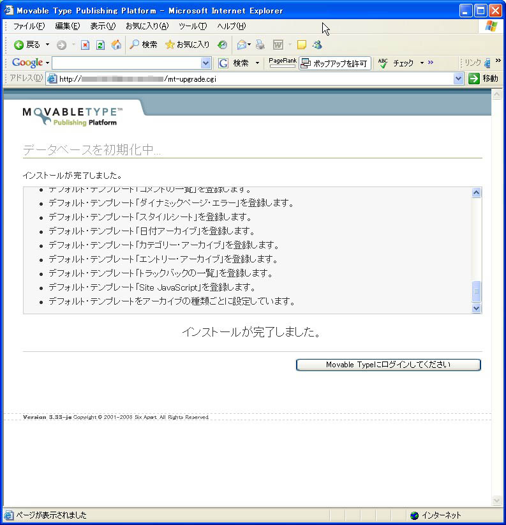The image size is (506, 525).
Task: Click the Google toolbar G search icon
Action: pyautogui.click(x=223, y=63)
